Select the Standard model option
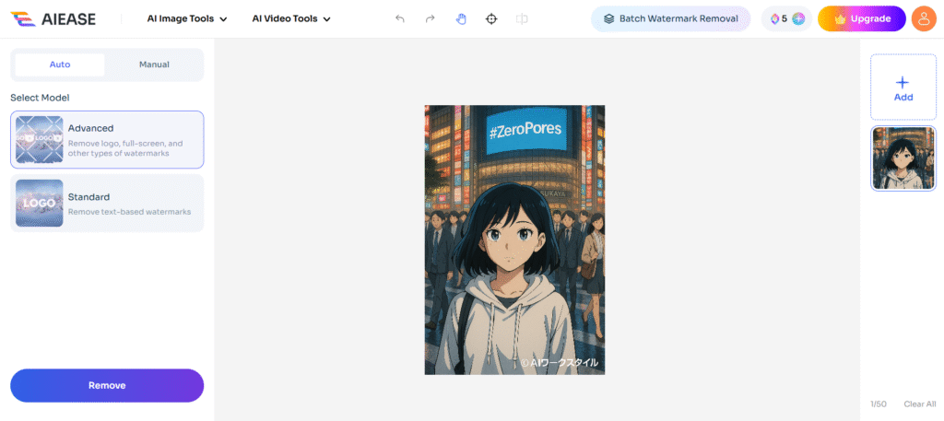This screenshot has width=944, height=421. (107, 204)
